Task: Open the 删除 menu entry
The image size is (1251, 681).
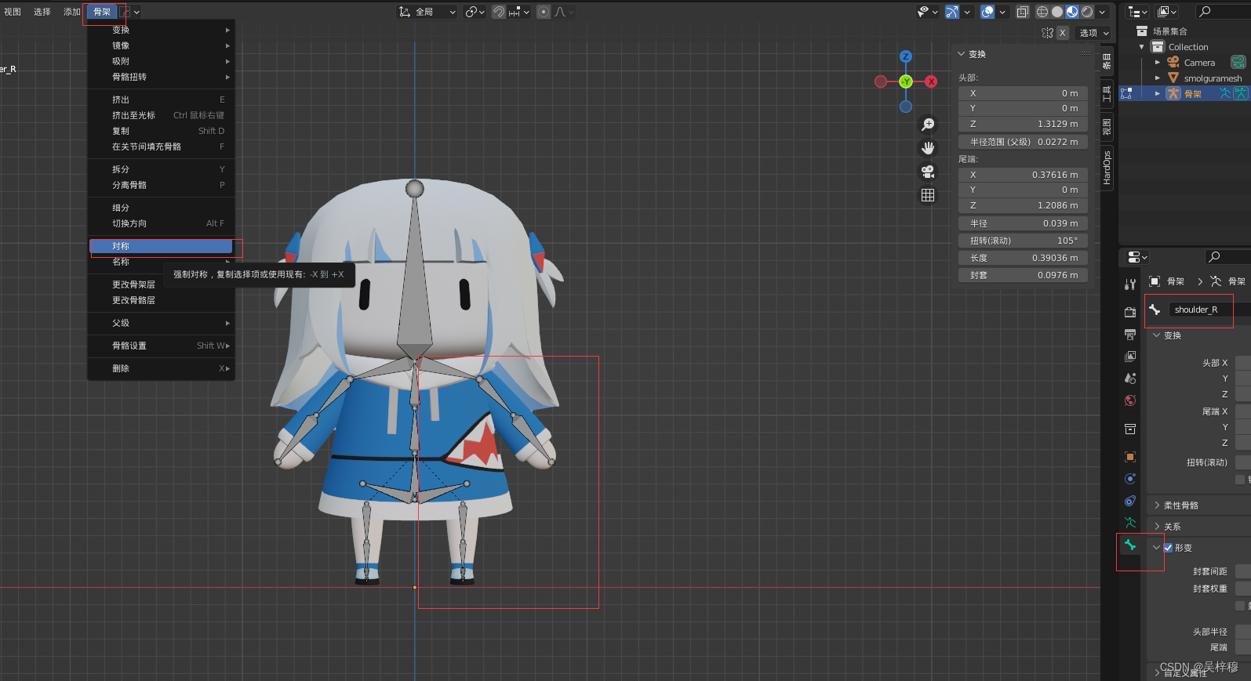Action: 161,368
